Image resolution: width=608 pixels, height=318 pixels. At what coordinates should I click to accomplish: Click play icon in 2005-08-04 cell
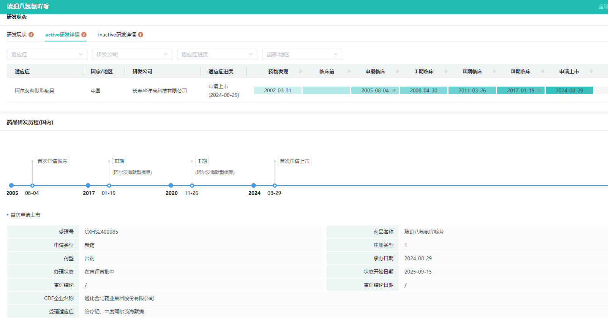[x=394, y=90]
